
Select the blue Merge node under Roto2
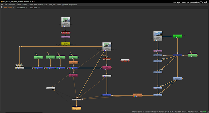pyautogui.click(x=50, y=68)
